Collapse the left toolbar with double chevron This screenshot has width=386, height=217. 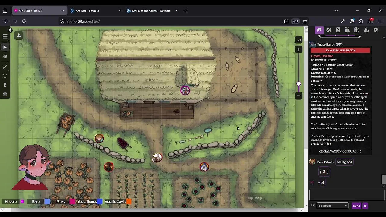pos(10,30)
